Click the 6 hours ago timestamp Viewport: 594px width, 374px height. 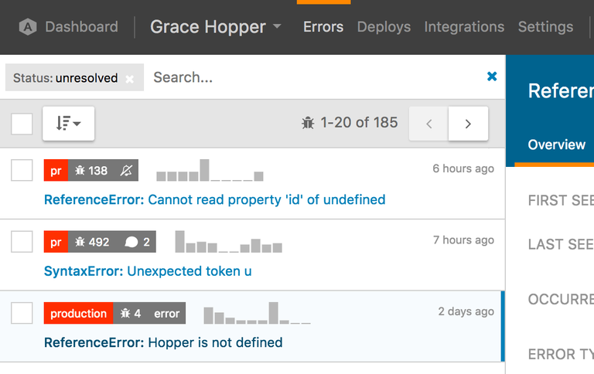(x=463, y=168)
